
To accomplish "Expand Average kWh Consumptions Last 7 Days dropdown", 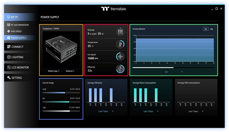I will click(x=203, y=111).
